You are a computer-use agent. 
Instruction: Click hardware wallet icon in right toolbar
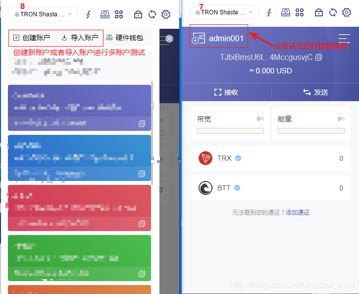click(x=286, y=12)
